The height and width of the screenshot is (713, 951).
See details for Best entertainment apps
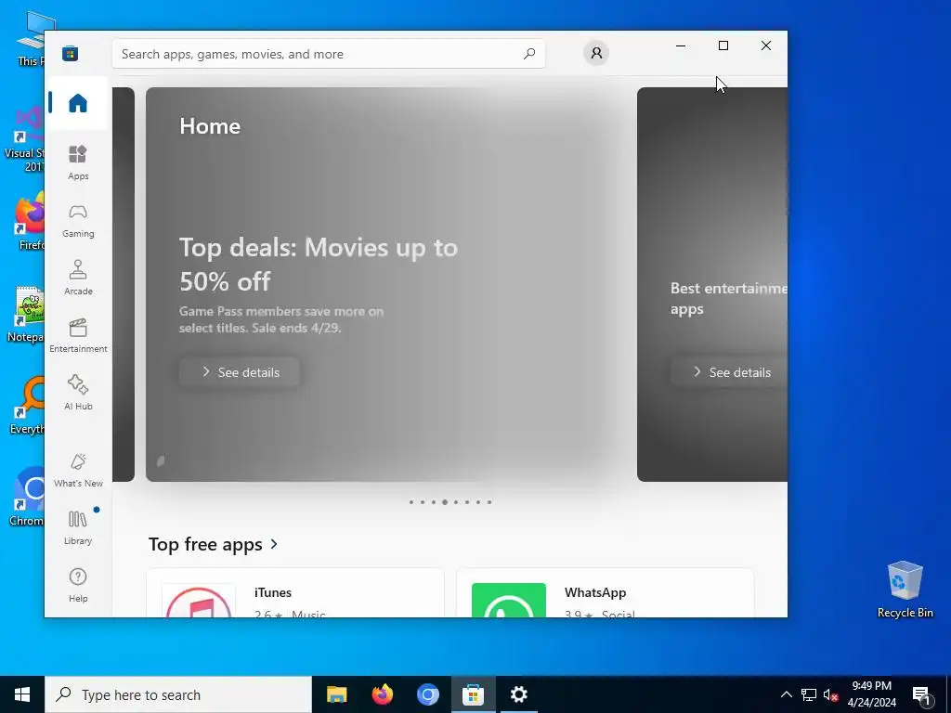[x=729, y=372]
